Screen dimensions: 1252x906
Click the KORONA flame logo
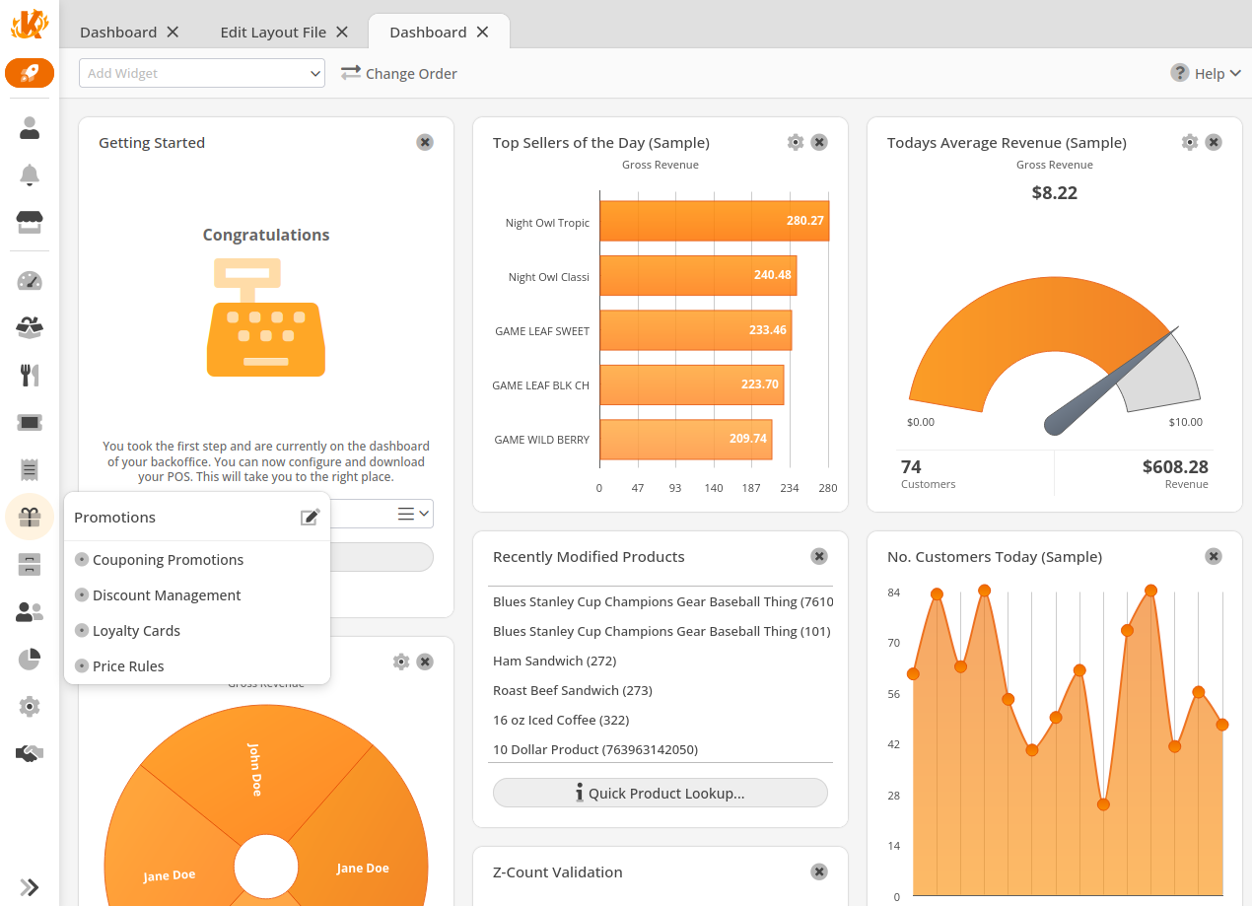click(30, 24)
